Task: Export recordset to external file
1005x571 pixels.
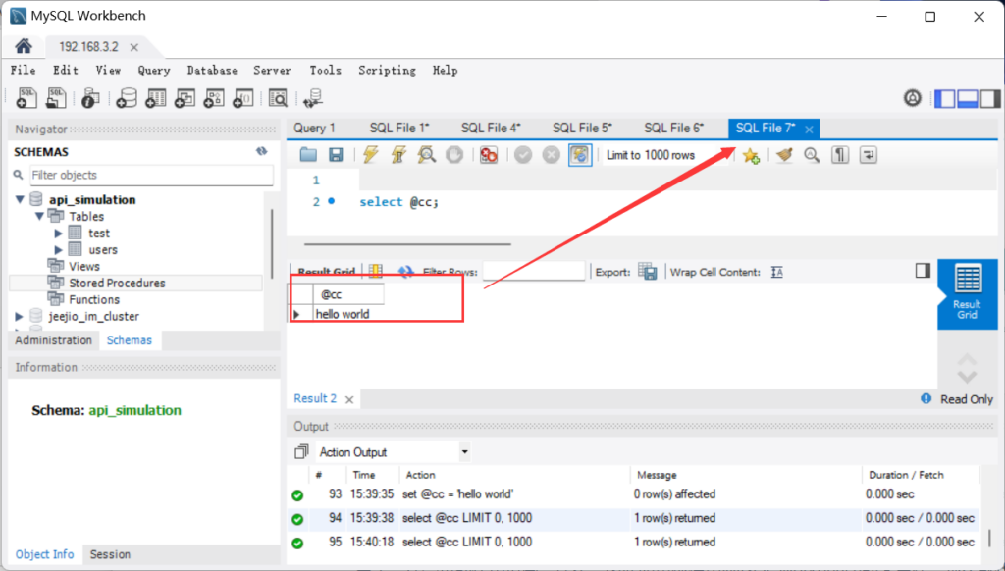Action: pos(648,272)
